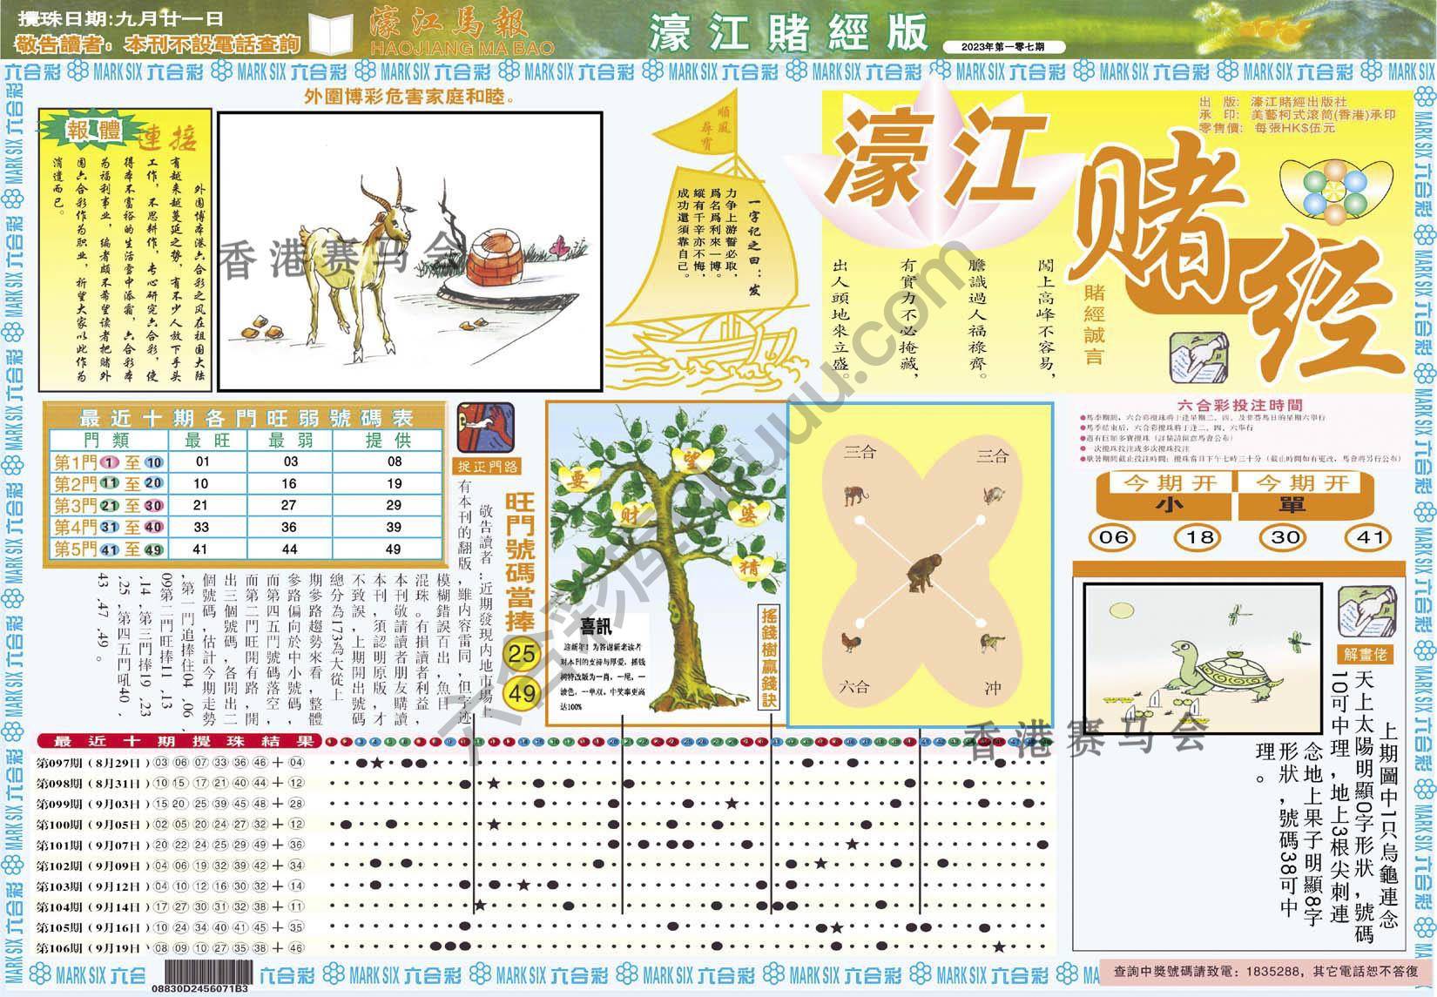Image resolution: width=1437 pixels, height=997 pixels.
Task: Click the 2023年第一零七期 issue label
Action: pos(1002,46)
